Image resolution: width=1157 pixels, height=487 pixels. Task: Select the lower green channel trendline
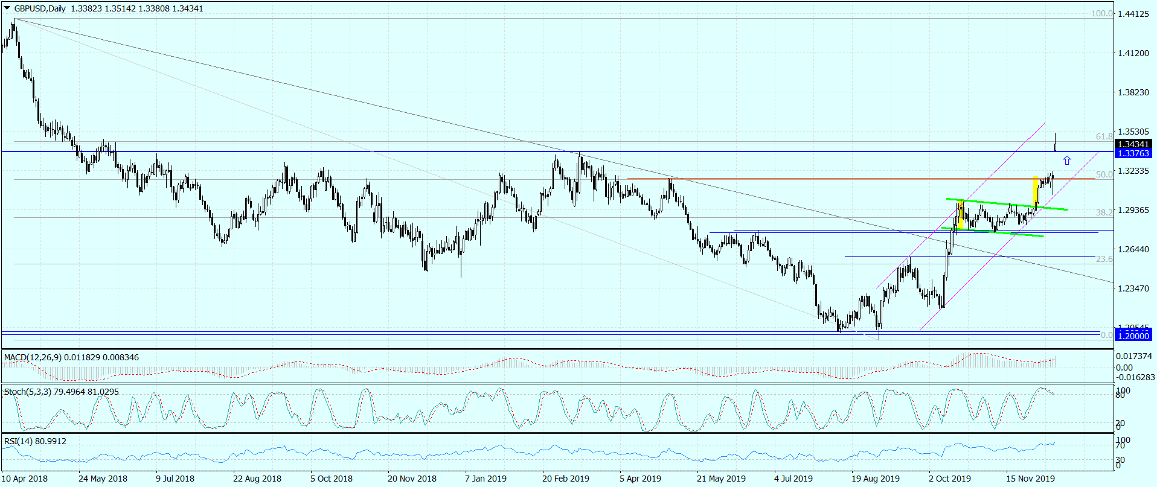tap(992, 232)
